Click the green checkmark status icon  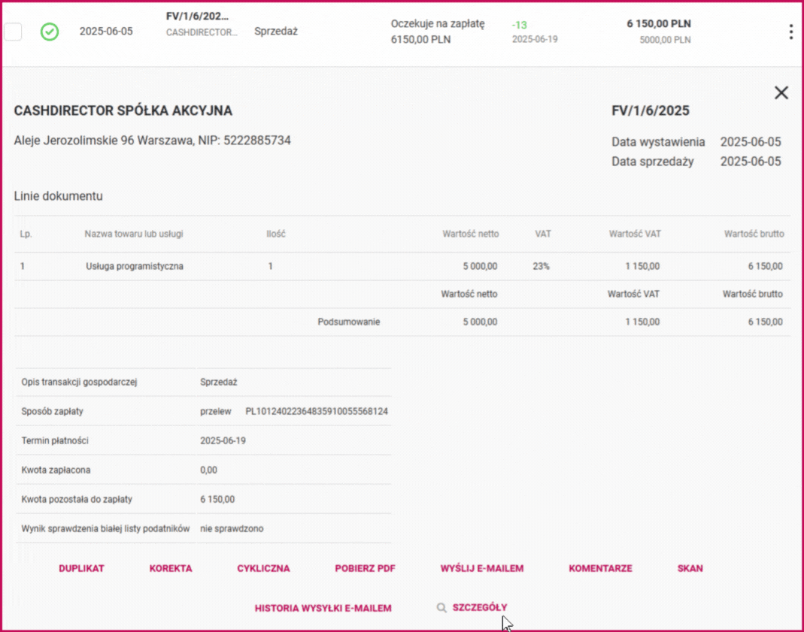tap(50, 32)
